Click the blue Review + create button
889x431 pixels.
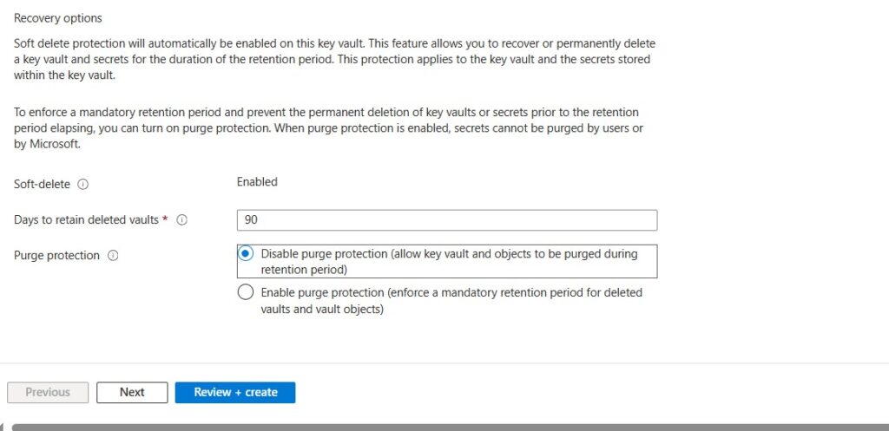coord(235,392)
